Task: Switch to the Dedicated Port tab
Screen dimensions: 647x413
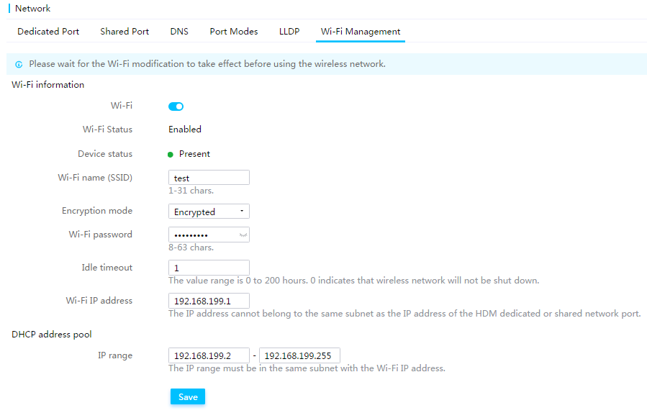Action: tap(48, 32)
